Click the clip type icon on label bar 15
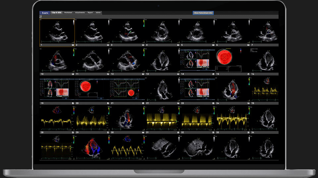Image resolution: width=318 pixels, height=178 pixels. 248,74
